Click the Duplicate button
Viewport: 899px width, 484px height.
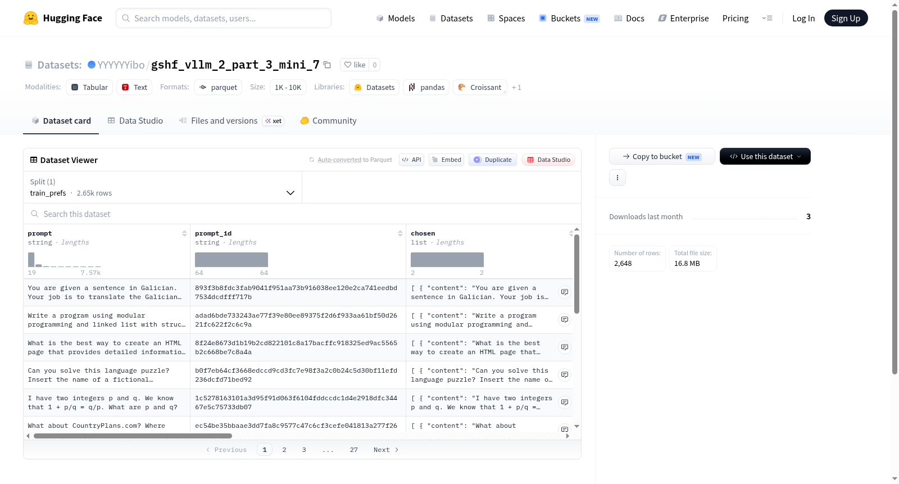pyautogui.click(x=493, y=160)
